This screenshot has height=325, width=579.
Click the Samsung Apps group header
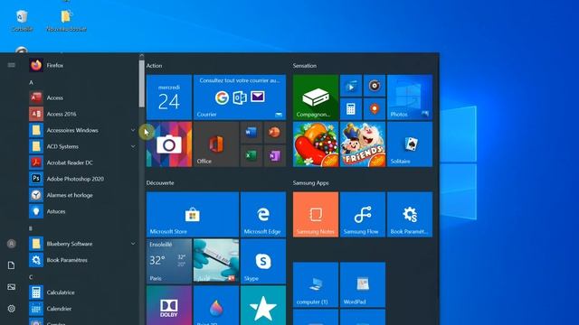pyautogui.click(x=310, y=182)
